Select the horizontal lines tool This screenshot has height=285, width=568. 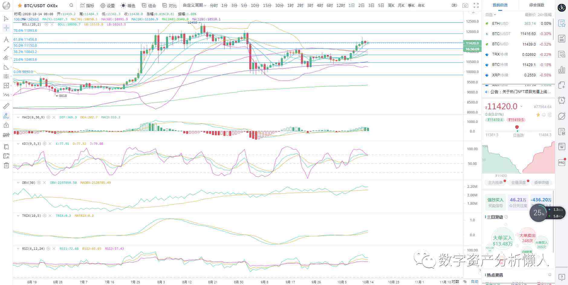coord(6,76)
